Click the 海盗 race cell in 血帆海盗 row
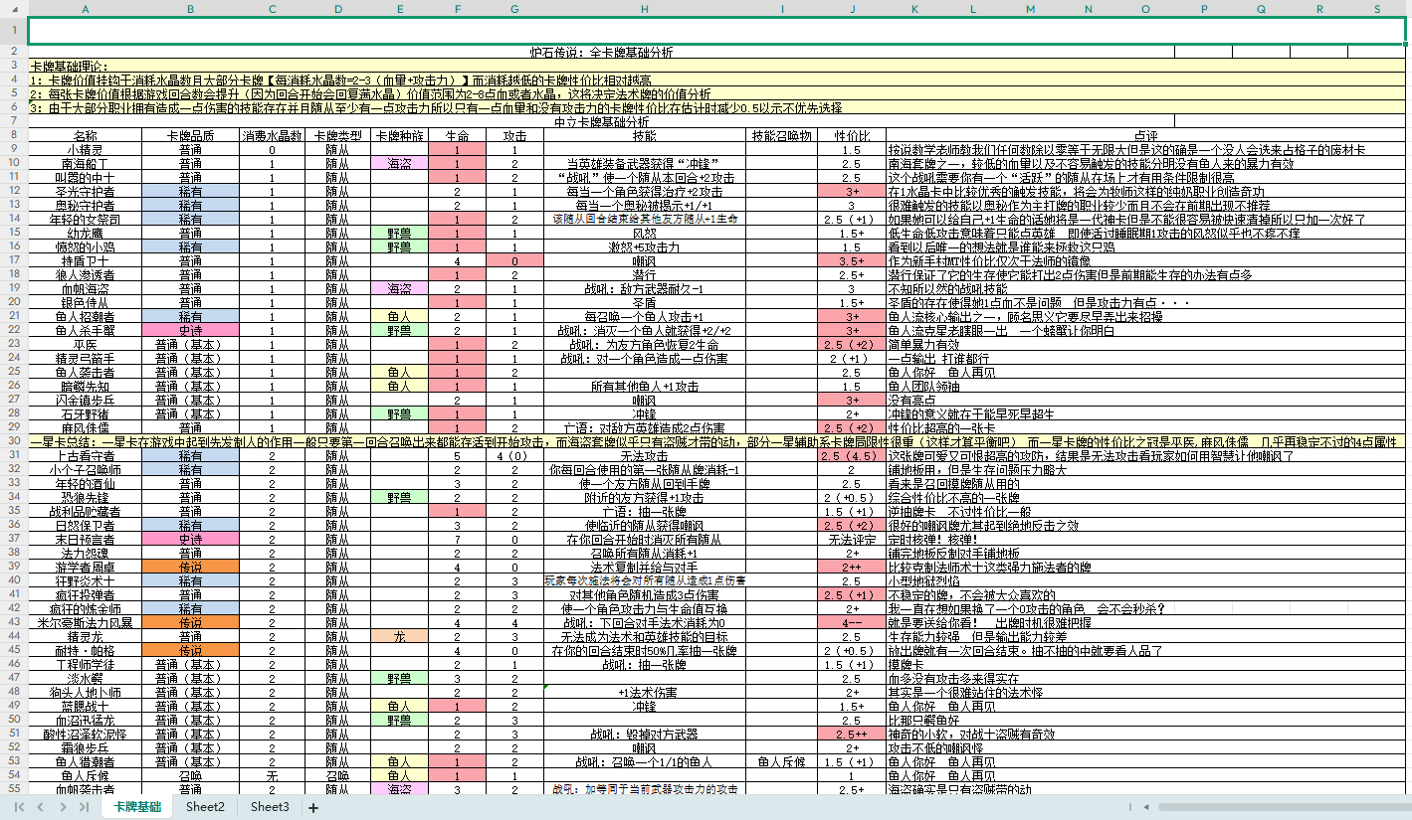 (x=400, y=288)
